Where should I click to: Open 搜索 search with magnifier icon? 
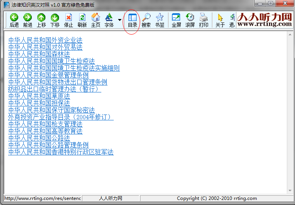[146, 17]
